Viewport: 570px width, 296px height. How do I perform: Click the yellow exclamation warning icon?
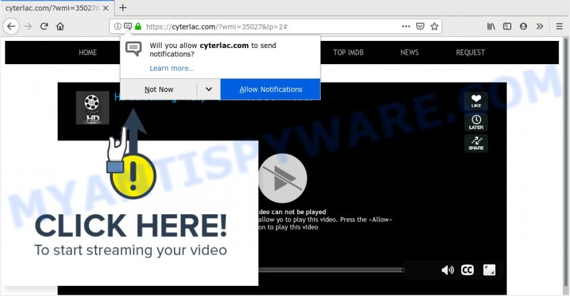(133, 176)
